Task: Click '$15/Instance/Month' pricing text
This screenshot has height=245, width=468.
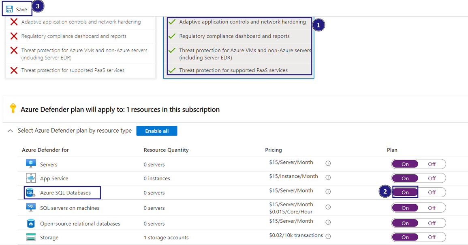Action: click(x=293, y=176)
